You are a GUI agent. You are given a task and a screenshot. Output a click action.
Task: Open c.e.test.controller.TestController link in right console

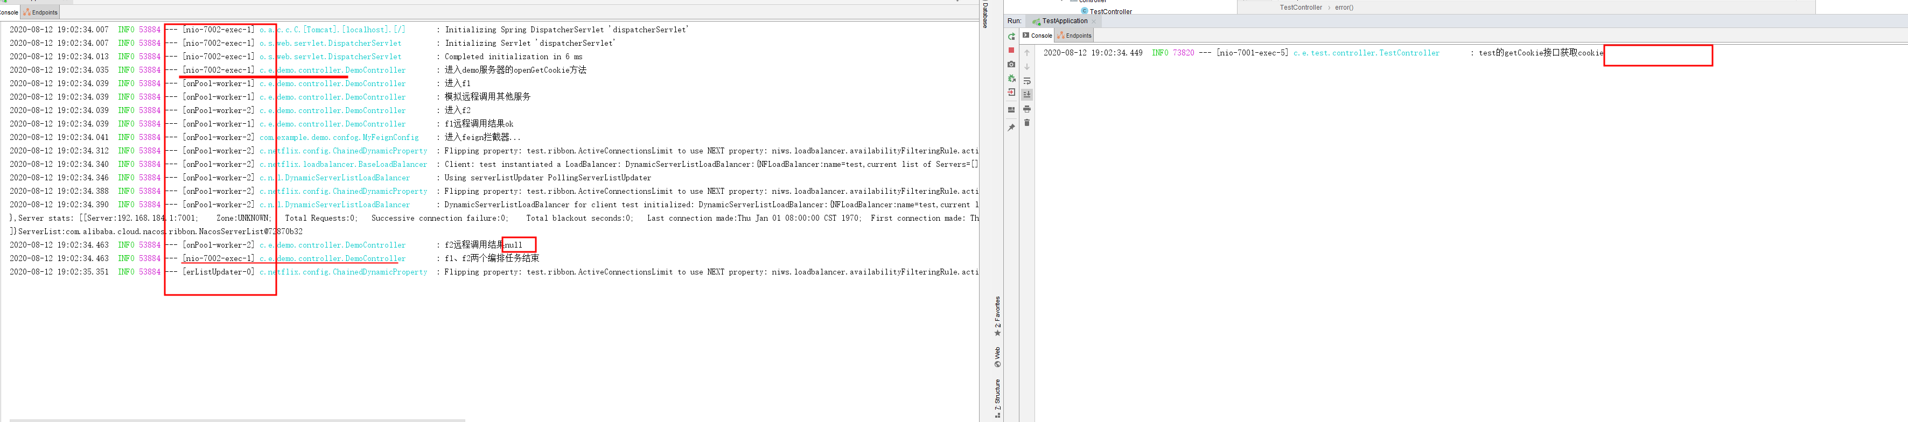(1367, 53)
